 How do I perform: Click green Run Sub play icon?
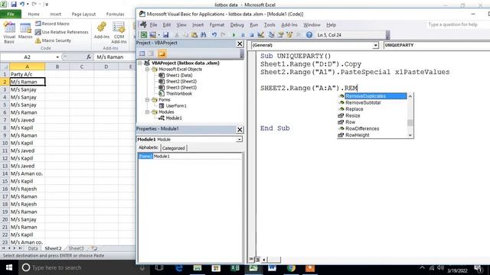click(234, 35)
